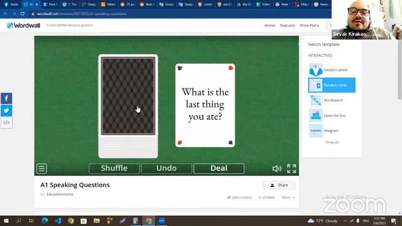This screenshot has height=226, width=402.
Task: Open author Educationmarta profile
Action: click(x=60, y=194)
